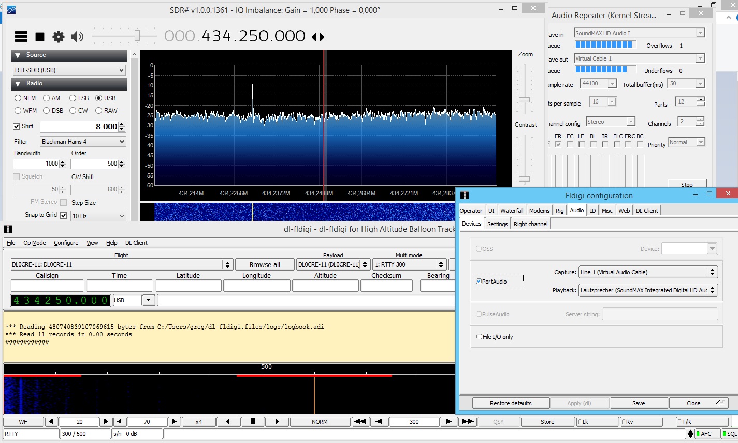Enable the File I/O only checkbox
The image size is (738, 443).
coord(480,337)
